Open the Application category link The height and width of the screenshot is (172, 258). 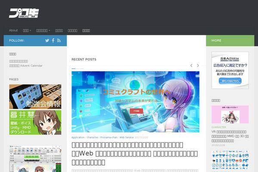click(78, 138)
